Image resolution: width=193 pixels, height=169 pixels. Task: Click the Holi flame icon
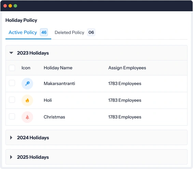click(27, 100)
